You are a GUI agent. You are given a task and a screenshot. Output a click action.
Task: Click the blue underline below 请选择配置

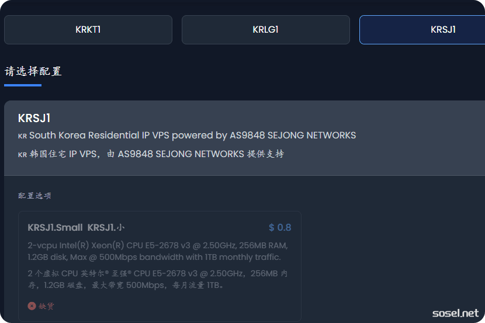[23, 85]
